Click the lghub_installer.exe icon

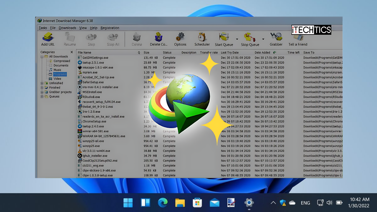pyautogui.click(x=80, y=156)
